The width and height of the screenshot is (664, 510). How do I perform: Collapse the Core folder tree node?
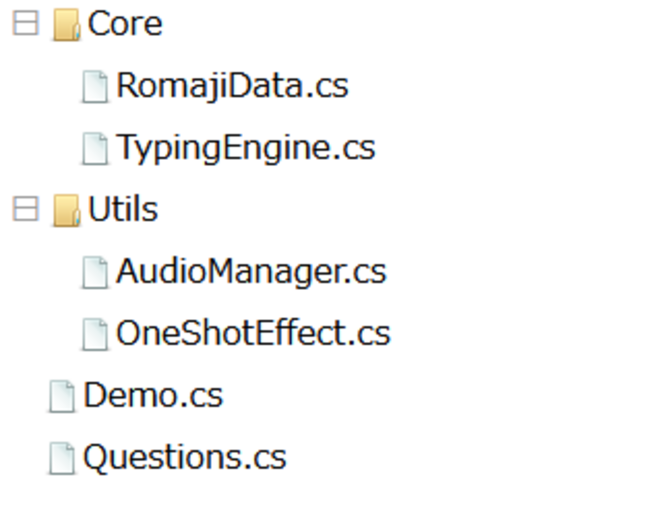26,23
